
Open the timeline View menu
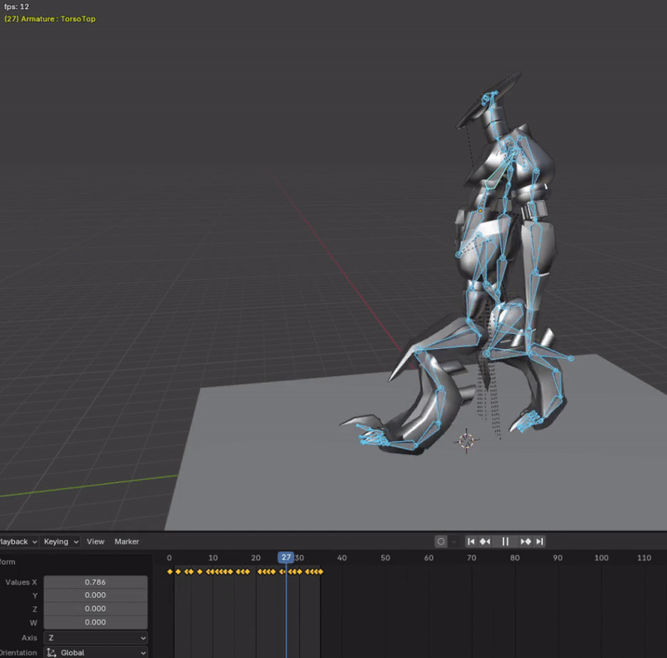[95, 541]
